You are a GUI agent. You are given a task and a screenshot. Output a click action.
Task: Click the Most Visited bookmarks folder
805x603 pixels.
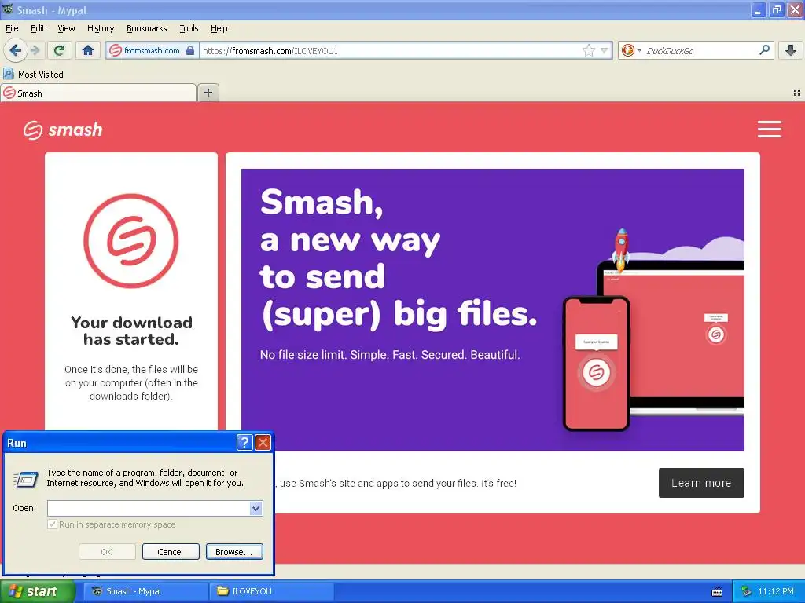[x=33, y=75]
